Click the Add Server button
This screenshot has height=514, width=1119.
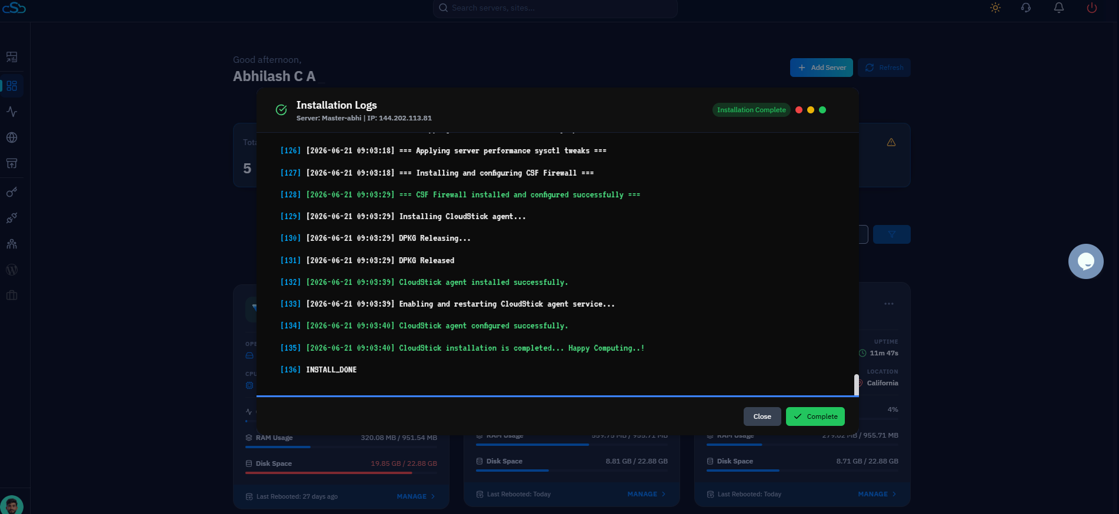(x=821, y=68)
